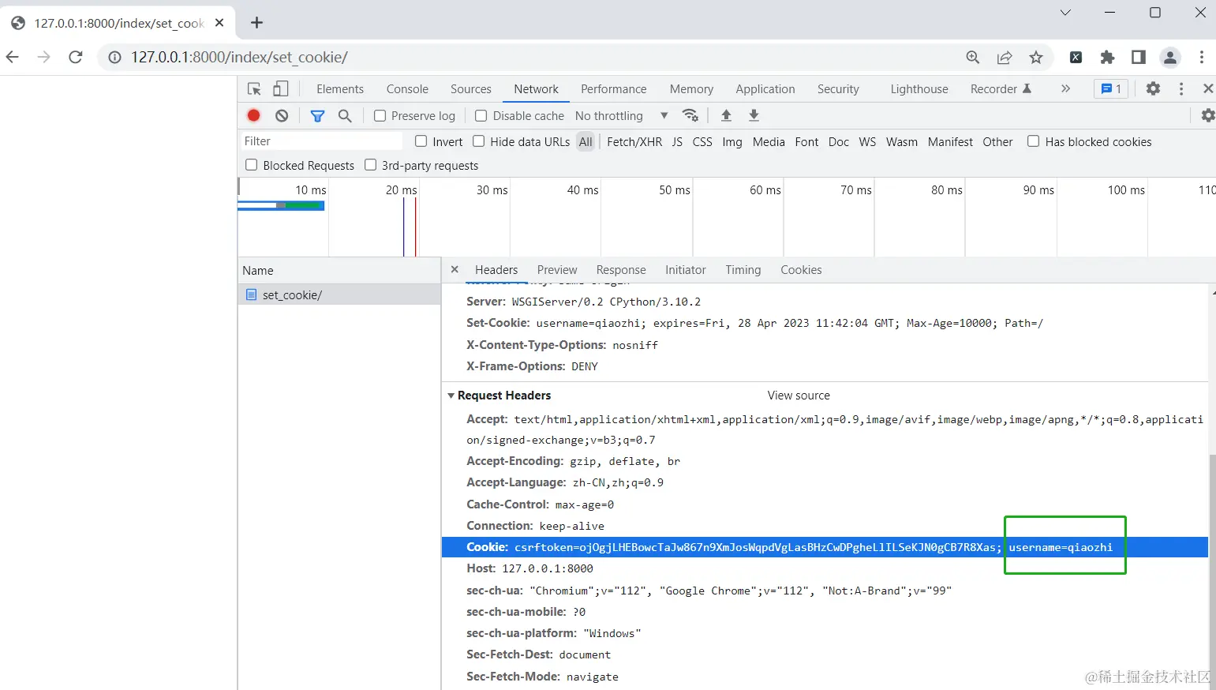Open the browser zoom indicator
Image resolution: width=1216 pixels, height=690 pixels.
(973, 57)
